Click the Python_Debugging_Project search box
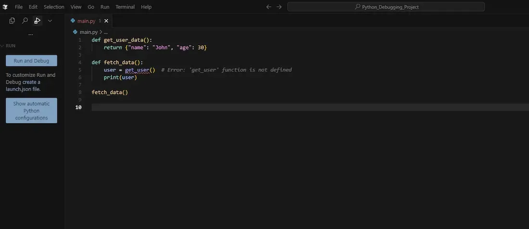Viewport: 529px width, 229px height. pyautogui.click(x=386, y=7)
